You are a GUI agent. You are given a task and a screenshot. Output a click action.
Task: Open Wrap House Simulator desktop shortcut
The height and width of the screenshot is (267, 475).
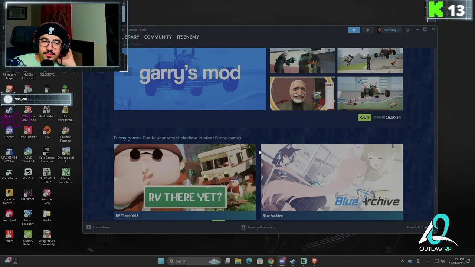pyautogui.click(x=47, y=238)
